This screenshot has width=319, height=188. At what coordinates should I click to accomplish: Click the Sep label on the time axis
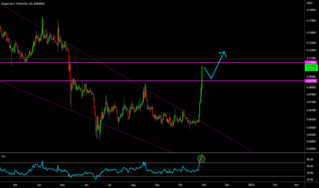tap(157, 185)
